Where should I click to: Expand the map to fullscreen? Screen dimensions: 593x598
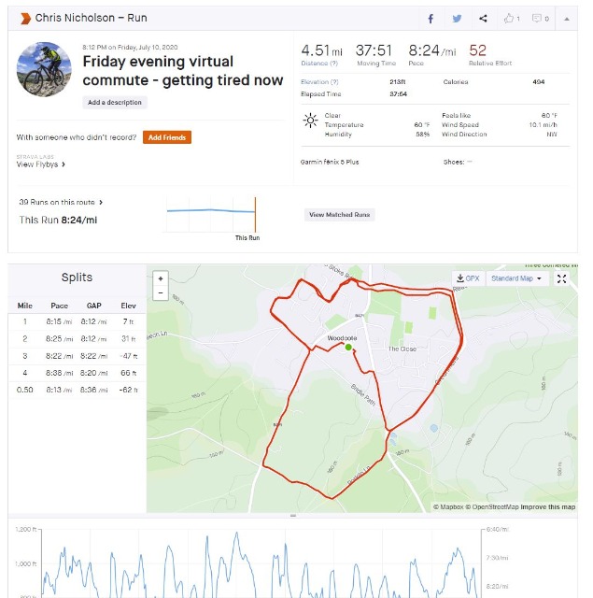(561, 278)
